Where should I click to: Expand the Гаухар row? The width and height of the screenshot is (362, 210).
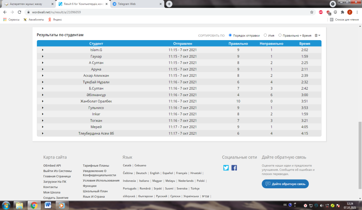point(43,56)
